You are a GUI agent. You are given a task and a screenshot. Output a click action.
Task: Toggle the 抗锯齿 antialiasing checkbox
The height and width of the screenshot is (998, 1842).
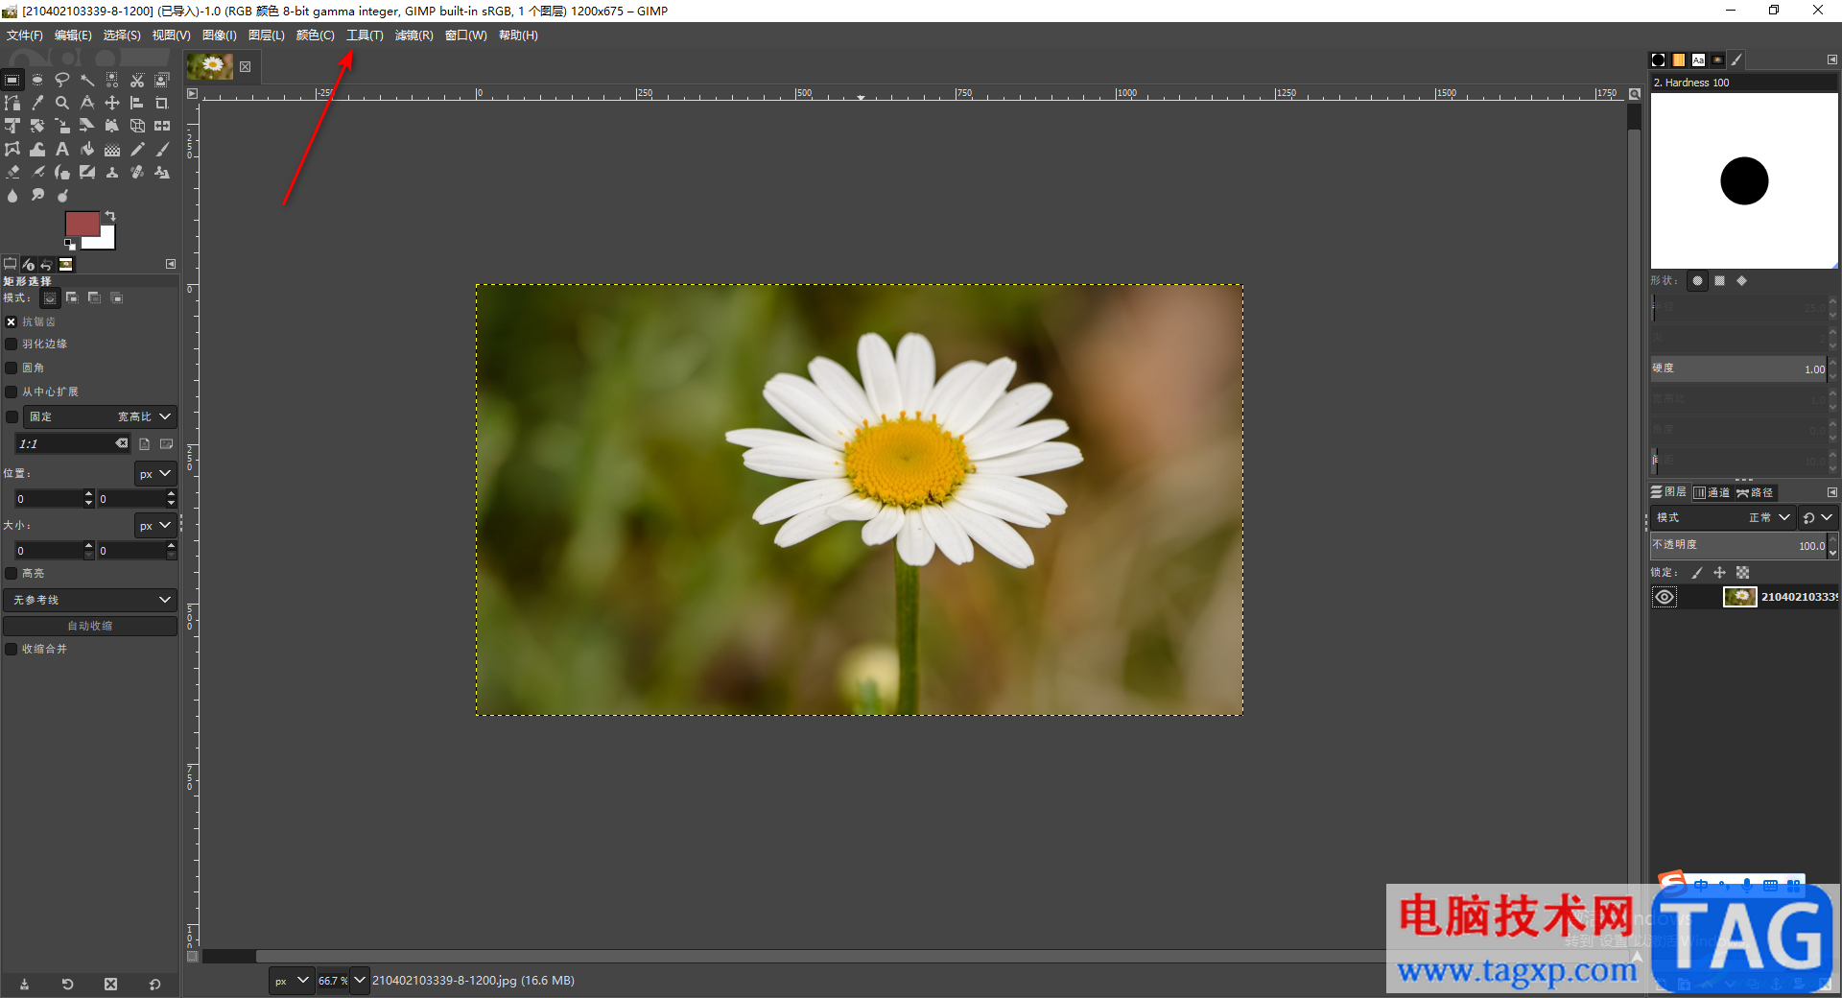(x=12, y=322)
